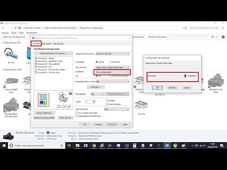227x170 pixels.
Task: Click Restaurar ajustes padrão button
Action: click(44, 118)
